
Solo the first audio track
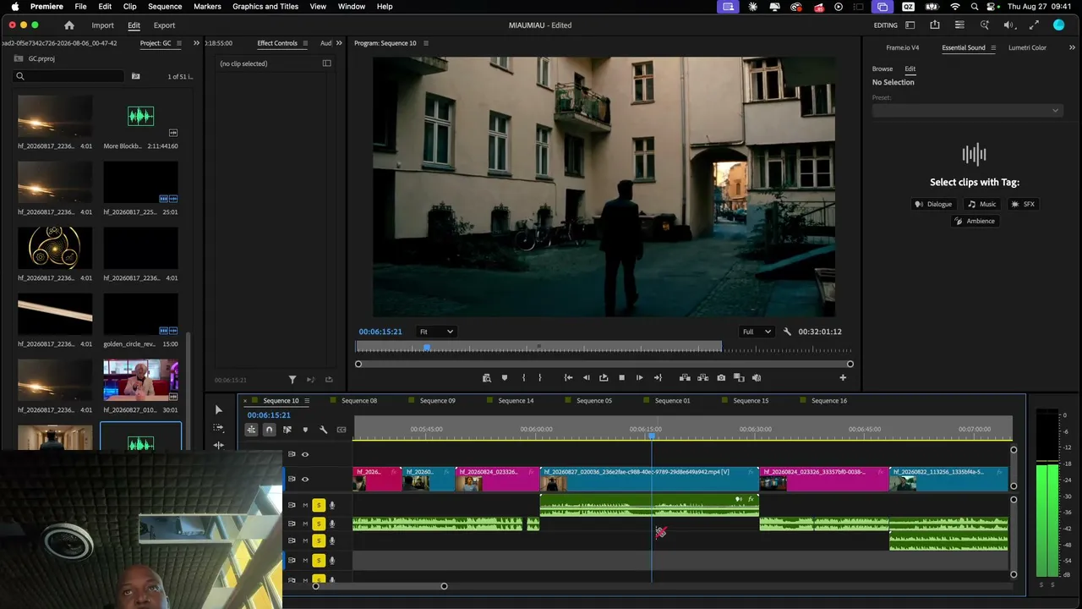(x=319, y=506)
